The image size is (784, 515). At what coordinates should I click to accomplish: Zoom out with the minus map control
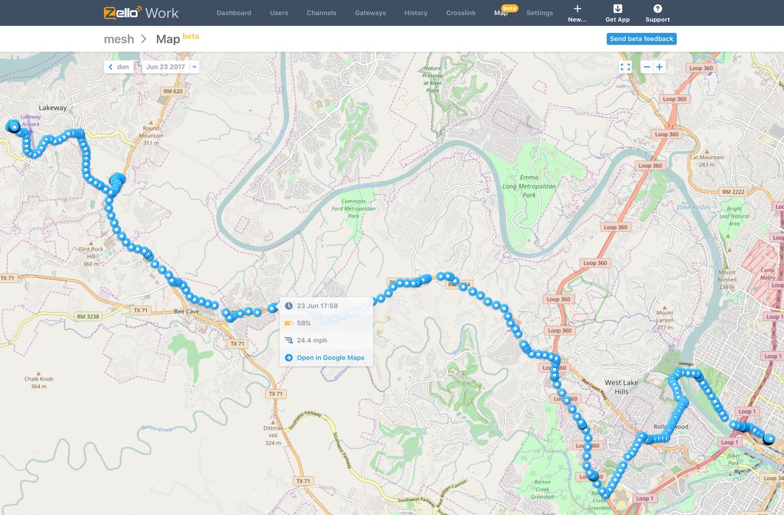click(x=647, y=67)
